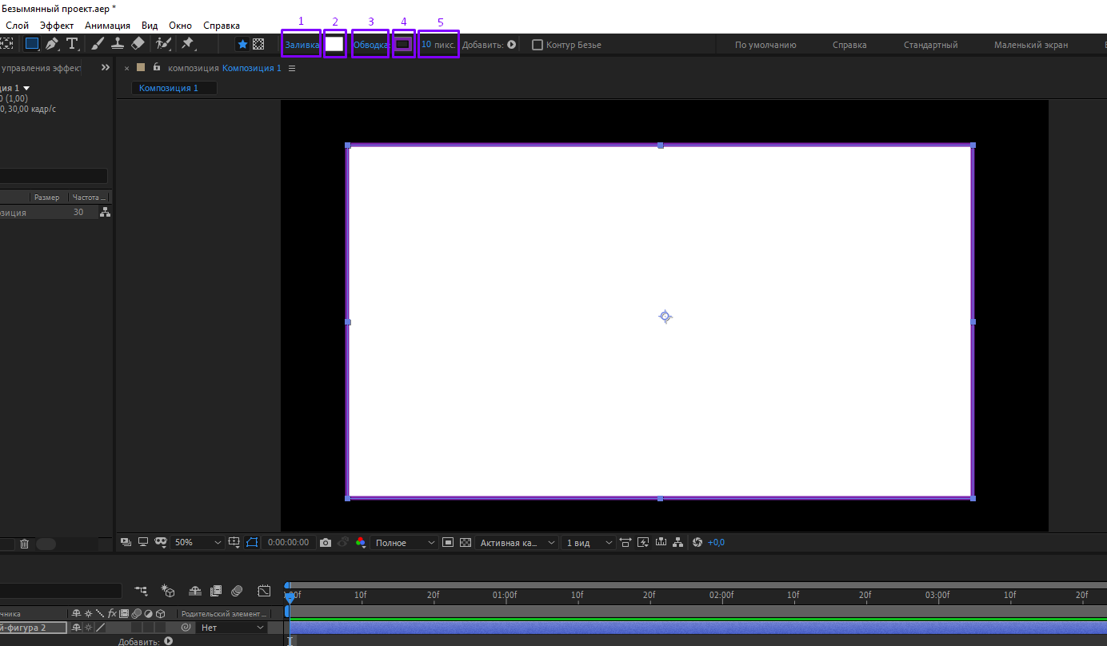The image size is (1107, 646).
Task: Select the Clone Stamp tool
Action: (118, 44)
